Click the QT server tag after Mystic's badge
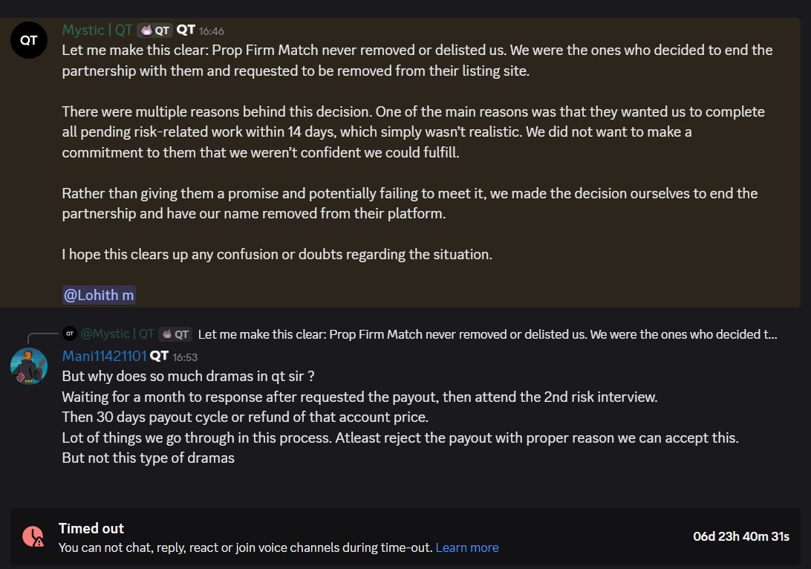This screenshot has height=569, width=811. (186, 30)
